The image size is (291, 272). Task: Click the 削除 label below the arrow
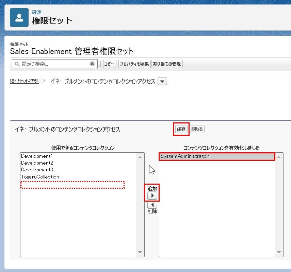[152, 211]
